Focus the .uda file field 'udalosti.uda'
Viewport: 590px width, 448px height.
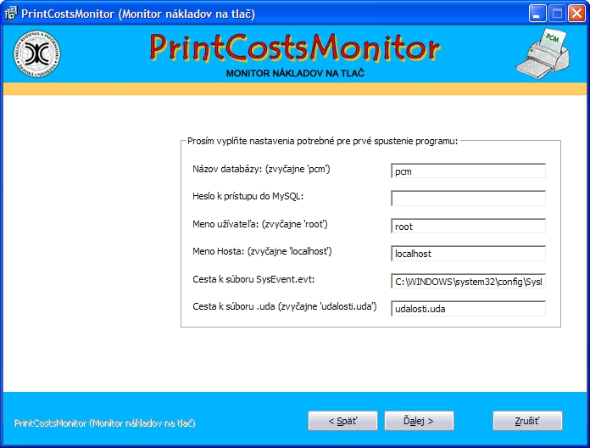(x=468, y=309)
